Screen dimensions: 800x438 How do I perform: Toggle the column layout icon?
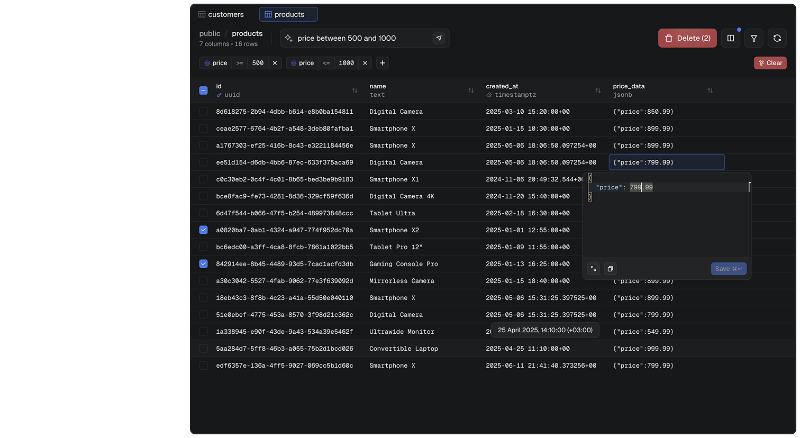(731, 38)
